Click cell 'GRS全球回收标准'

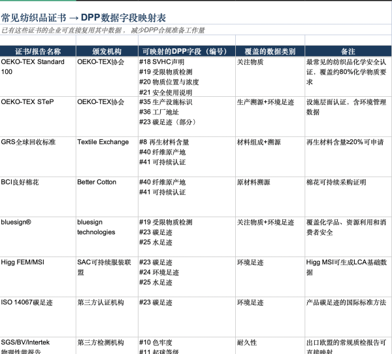point(38,157)
